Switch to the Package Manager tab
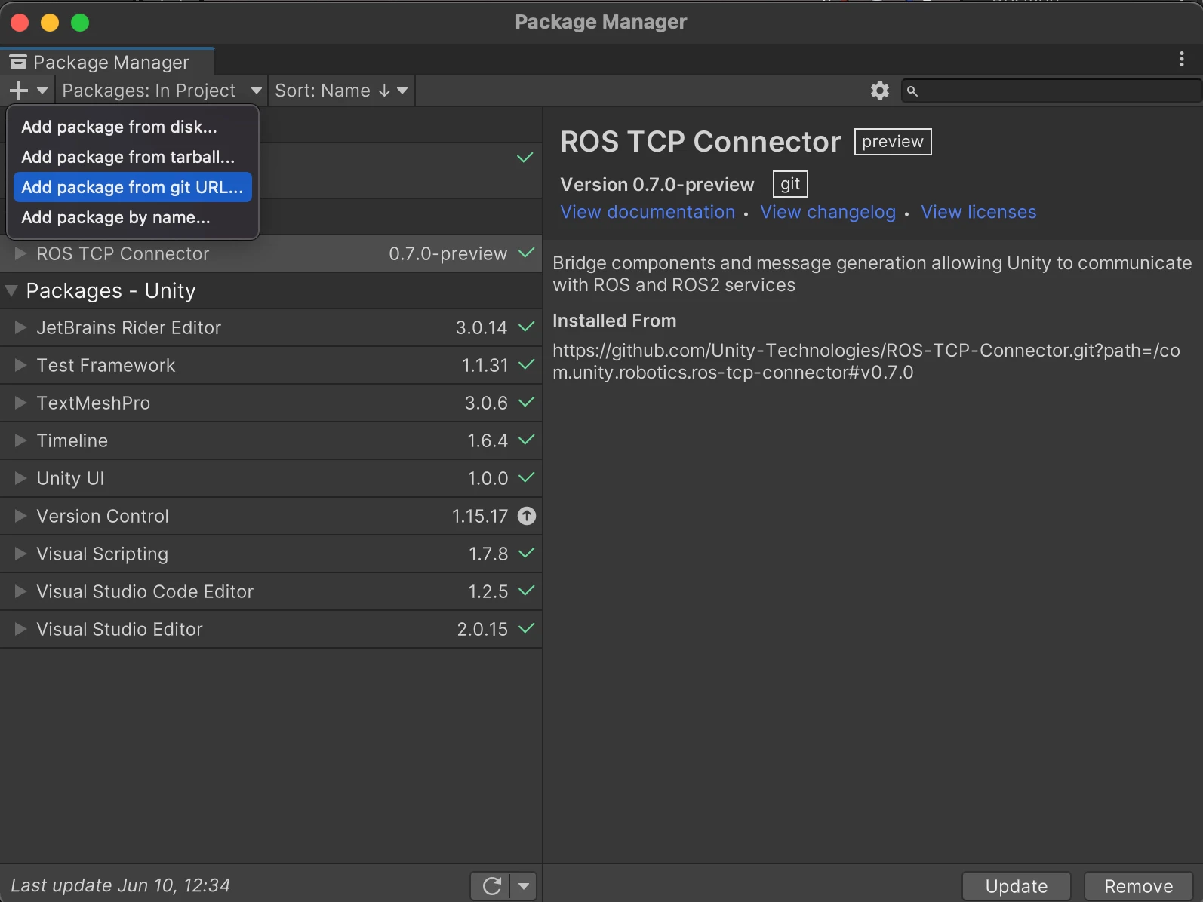This screenshot has height=902, width=1203. [x=107, y=62]
